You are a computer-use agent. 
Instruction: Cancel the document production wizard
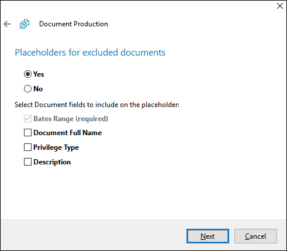click(x=255, y=236)
